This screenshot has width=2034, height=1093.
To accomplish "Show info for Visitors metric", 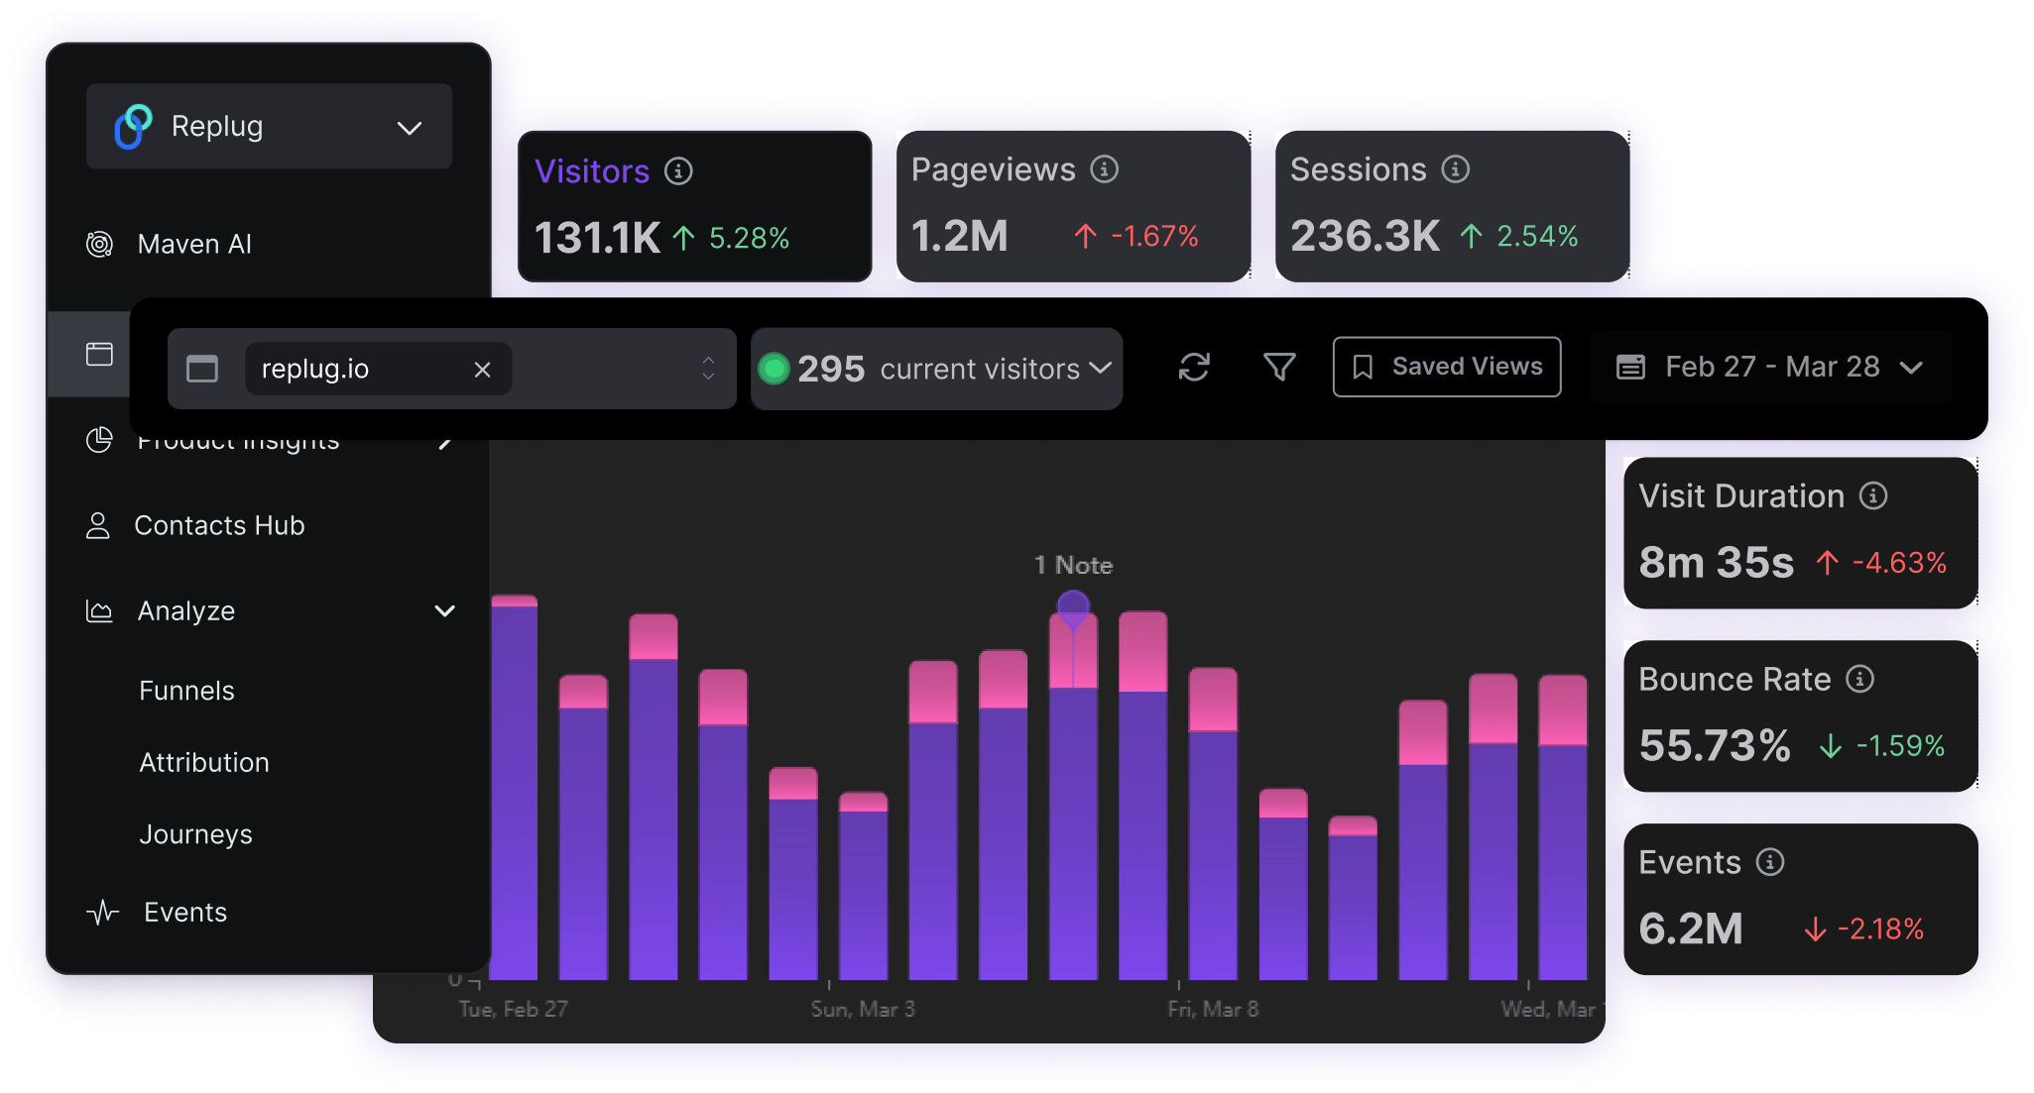I will point(678,170).
